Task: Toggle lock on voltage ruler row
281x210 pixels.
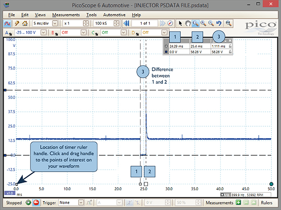Action: (x=230, y=52)
